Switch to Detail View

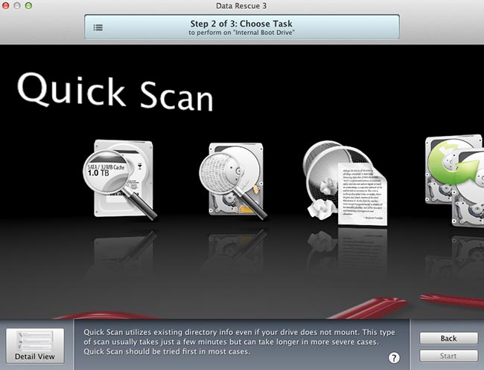[x=35, y=345]
